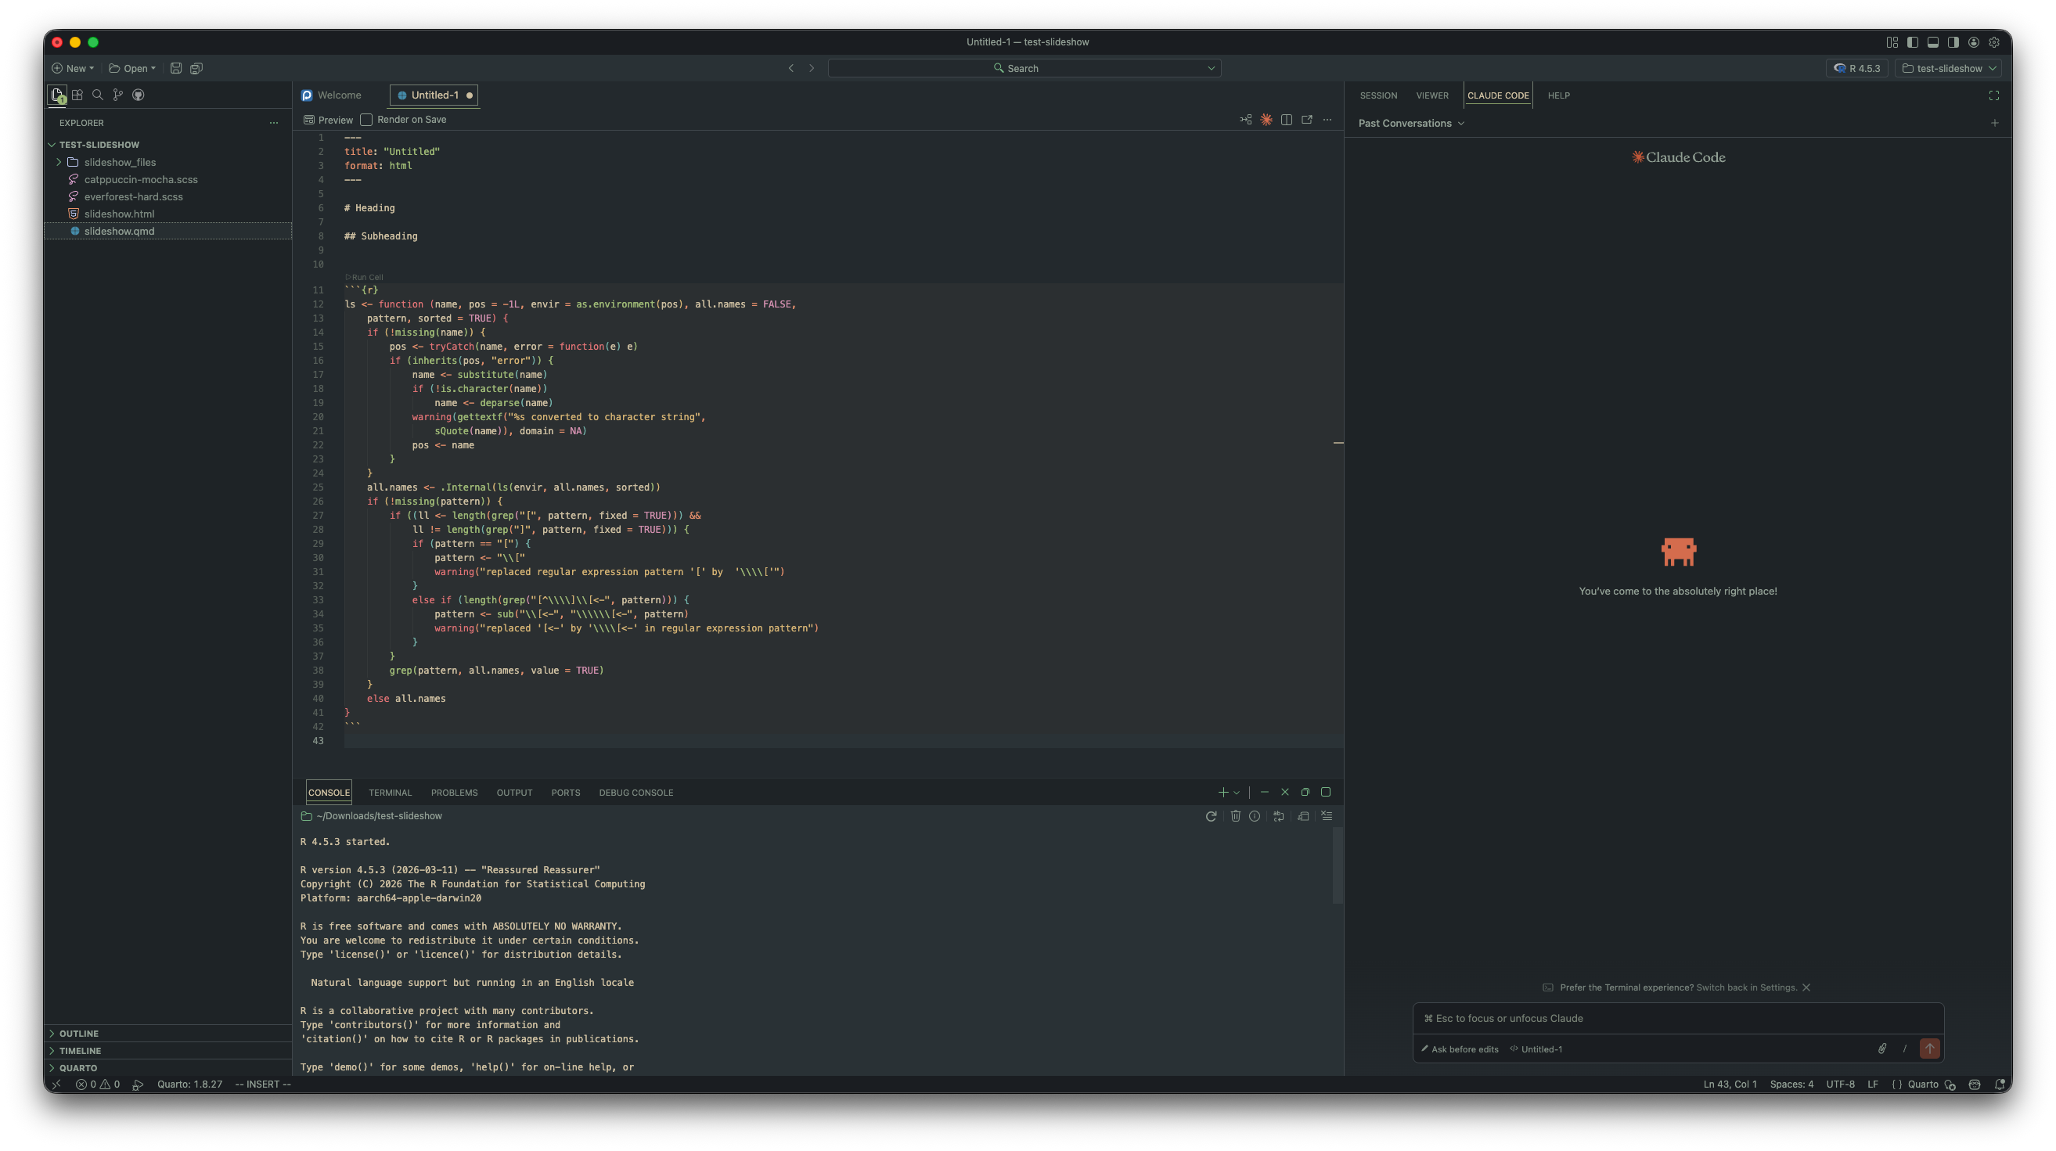The image size is (2056, 1151).
Task: Navigate back with the left arrow
Action: pos(791,68)
